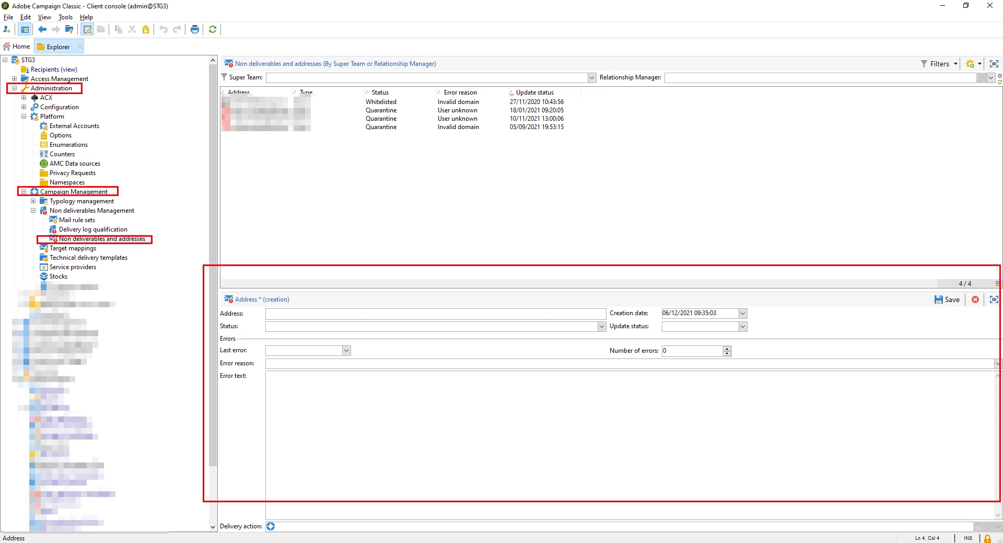Viewport: 1003px width, 543px height.
Task: Switch to the Home tab
Action: [x=17, y=47]
